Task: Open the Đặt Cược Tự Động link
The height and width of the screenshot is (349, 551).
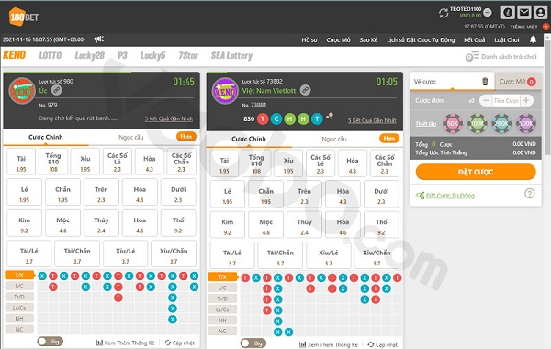Action: [x=450, y=196]
